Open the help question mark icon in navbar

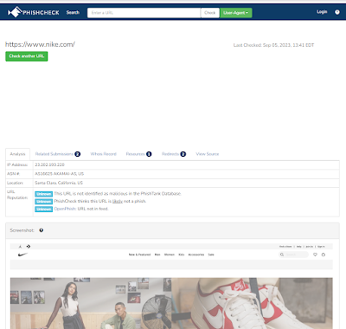point(337,12)
